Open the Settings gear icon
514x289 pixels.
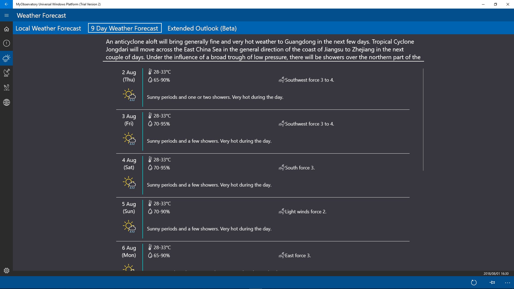pyautogui.click(x=6, y=270)
